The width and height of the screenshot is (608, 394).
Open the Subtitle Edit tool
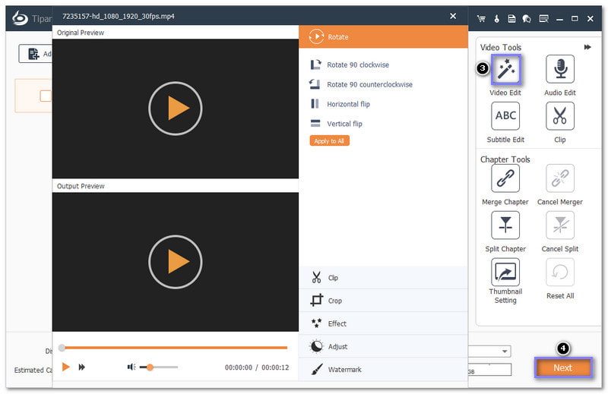tap(505, 116)
